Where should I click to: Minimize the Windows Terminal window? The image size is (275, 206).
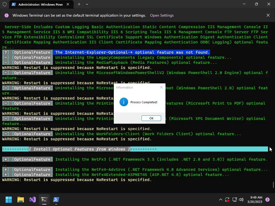(244, 4)
